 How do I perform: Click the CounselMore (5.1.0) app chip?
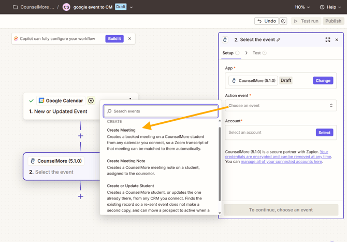point(253,81)
